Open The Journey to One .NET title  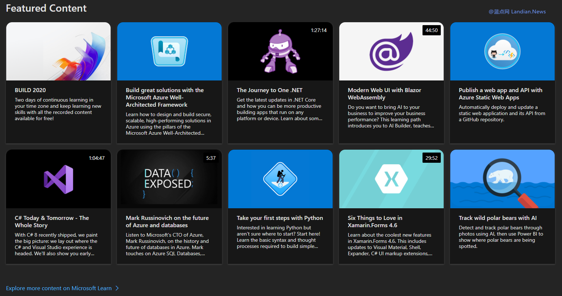tap(269, 90)
